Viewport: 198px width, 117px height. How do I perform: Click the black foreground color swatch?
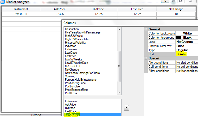coord(178,38)
